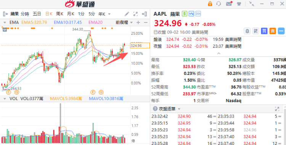The width and height of the screenshot is (286, 145).
Task: Click the 蘋果 stock name in chart header
Action: point(14,14)
